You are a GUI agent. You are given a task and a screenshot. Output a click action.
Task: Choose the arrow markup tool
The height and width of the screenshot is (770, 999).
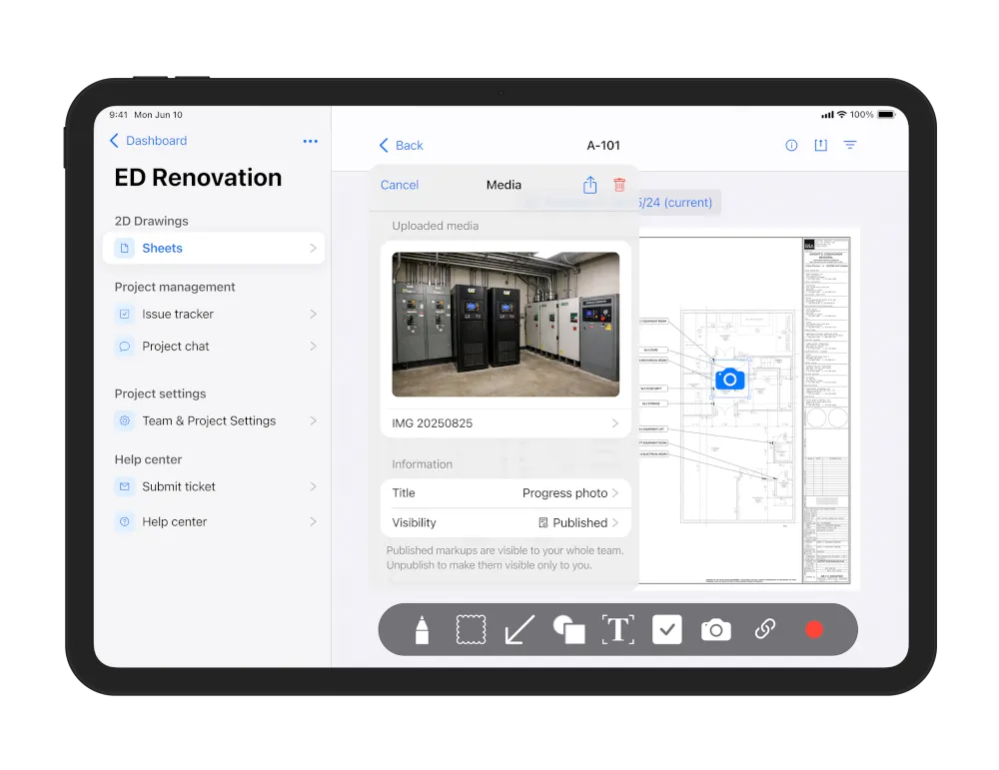coord(518,629)
